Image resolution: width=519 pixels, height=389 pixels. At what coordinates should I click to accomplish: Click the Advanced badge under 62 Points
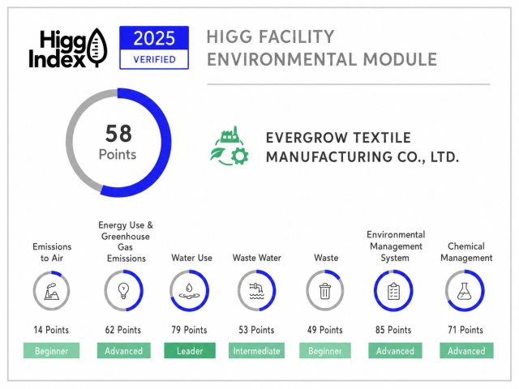point(124,351)
